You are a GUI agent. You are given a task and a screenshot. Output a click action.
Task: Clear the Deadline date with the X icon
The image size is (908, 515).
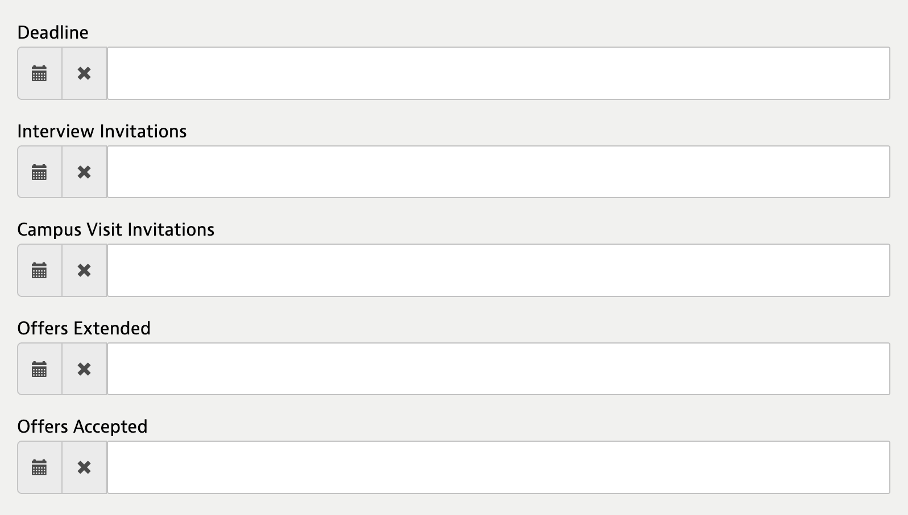click(x=84, y=73)
